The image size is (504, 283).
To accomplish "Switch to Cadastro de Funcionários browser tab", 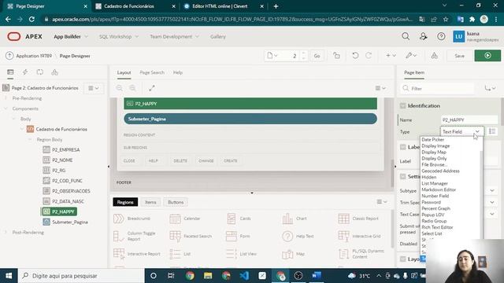I will tap(129, 6).
